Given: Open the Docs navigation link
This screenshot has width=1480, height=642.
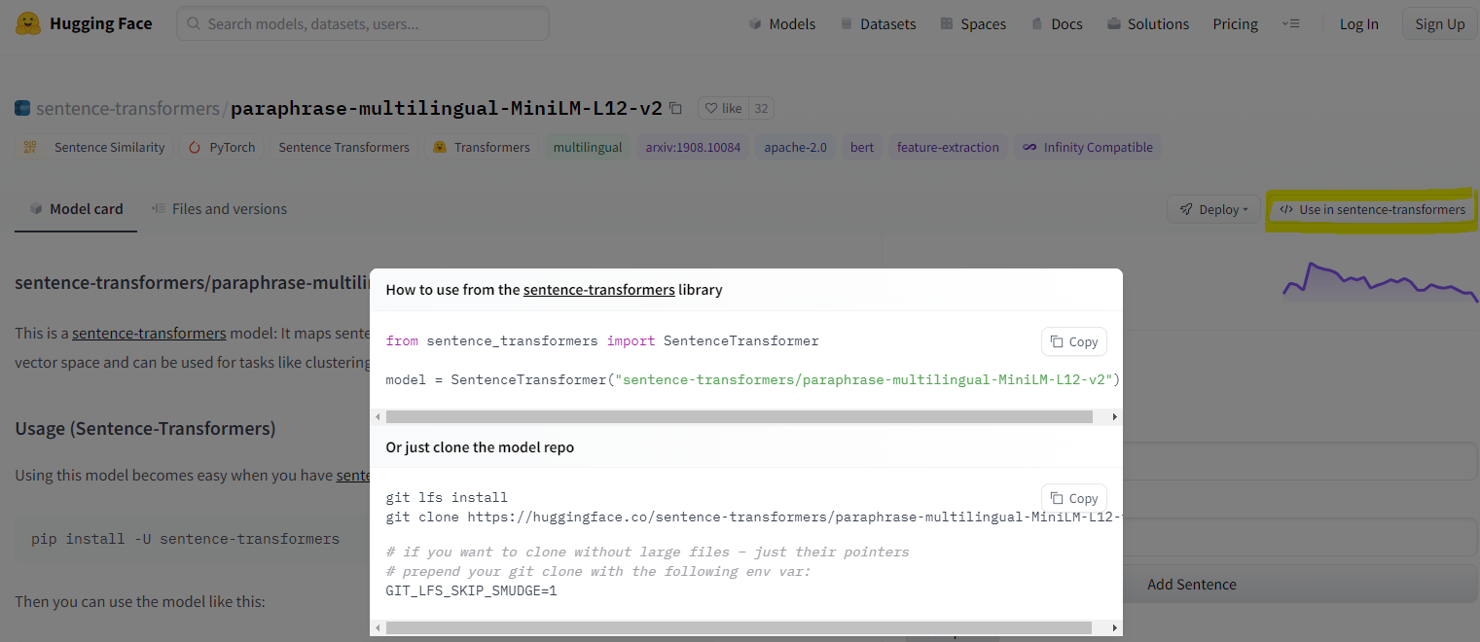Looking at the screenshot, I should coord(1057,23).
